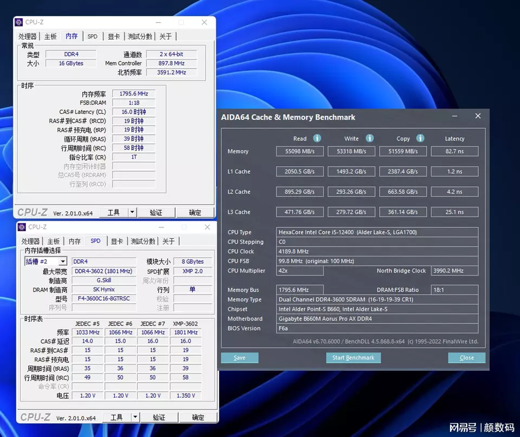Viewport: 520px width, 437px height.
Task: Click 北桥频率 value 3591.2 MHz
Action: click(172, 72)
